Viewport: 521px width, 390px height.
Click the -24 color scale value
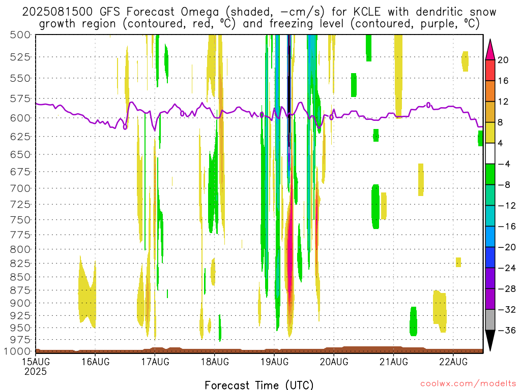coord(507,268)
